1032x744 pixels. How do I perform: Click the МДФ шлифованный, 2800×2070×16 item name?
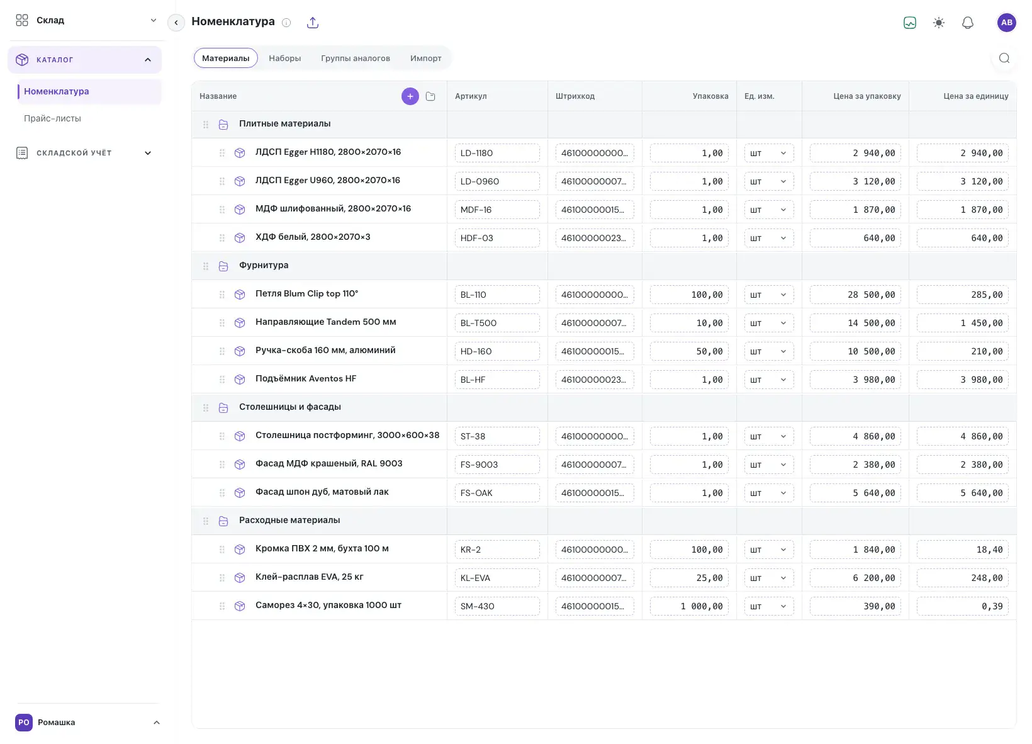tap(333, 208)
